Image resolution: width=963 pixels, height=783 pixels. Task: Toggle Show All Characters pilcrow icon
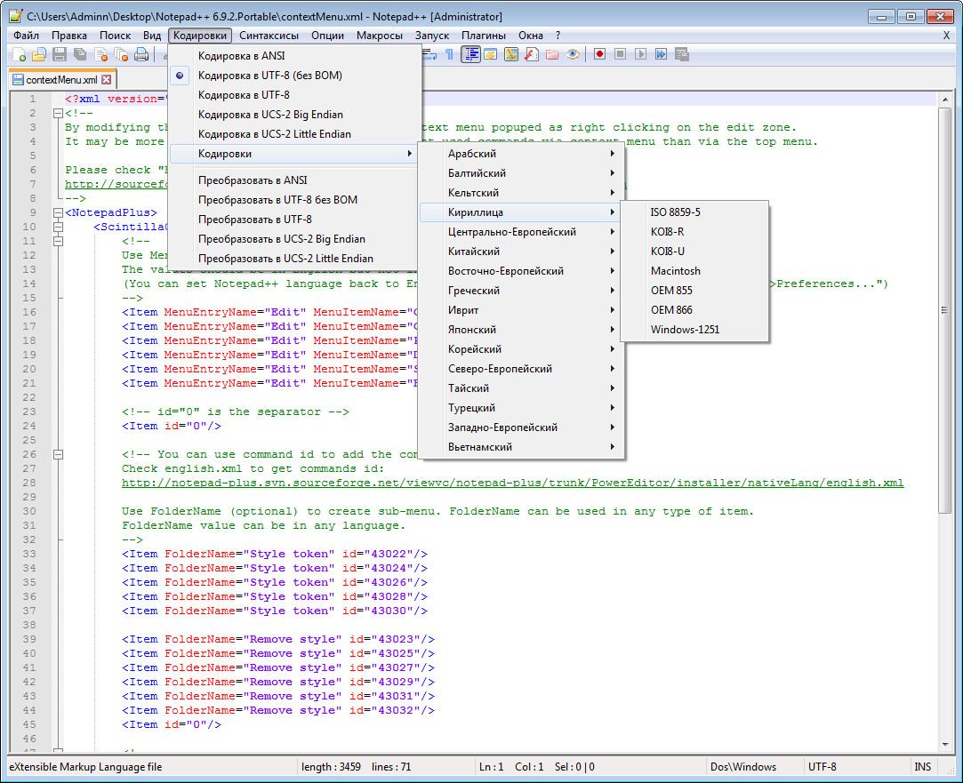click(450, 54)
